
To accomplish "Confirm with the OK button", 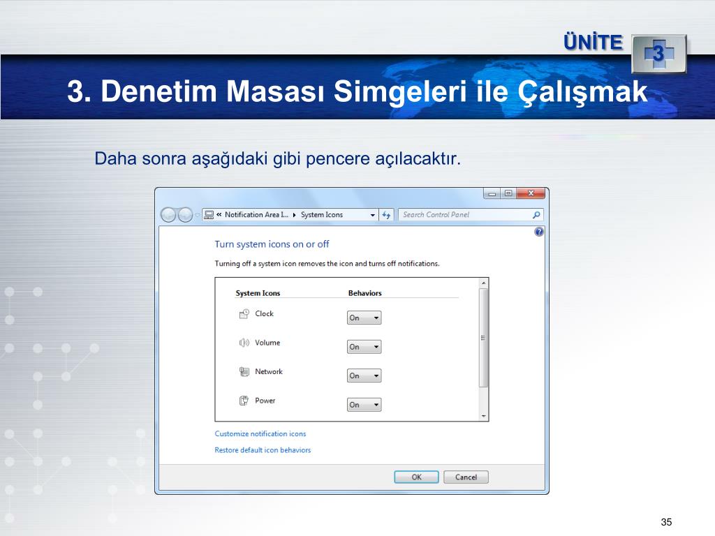I will click(416, 477).
